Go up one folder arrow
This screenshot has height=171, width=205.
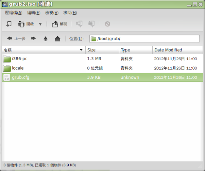coord(45,38)
